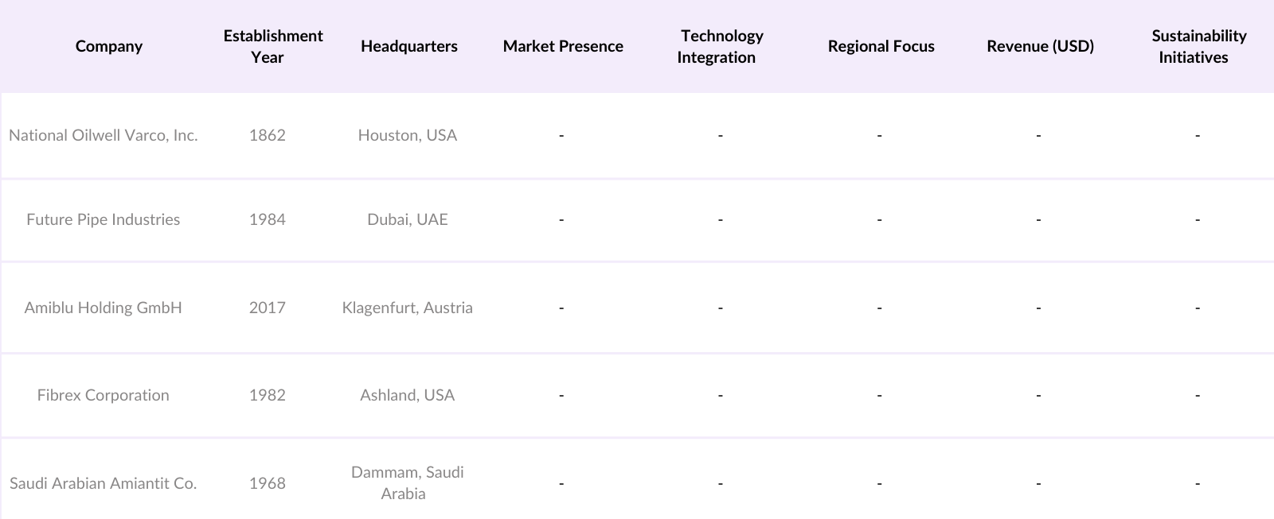Screen dimensions: 1274x519
Task: Select the Houston, USA headquarters cell
Action: pos(407,135)
